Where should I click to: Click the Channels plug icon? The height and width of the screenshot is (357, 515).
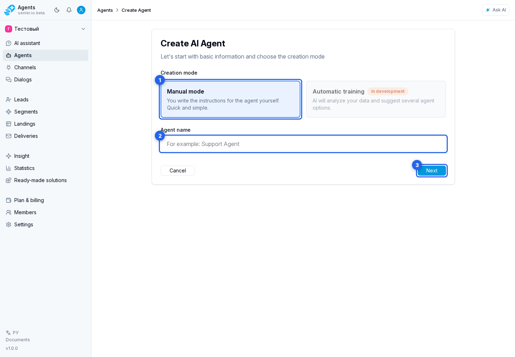click(9, 67)
